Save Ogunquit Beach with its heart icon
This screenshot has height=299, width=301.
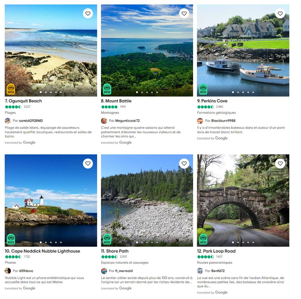point(88,14)
